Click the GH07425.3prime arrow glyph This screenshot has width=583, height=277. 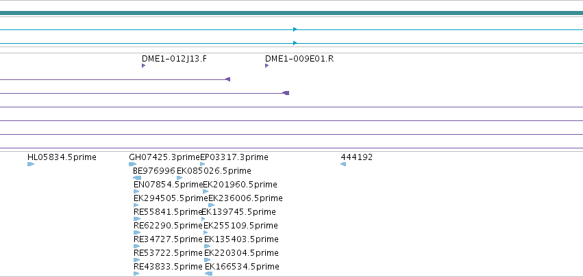[133, 164]
